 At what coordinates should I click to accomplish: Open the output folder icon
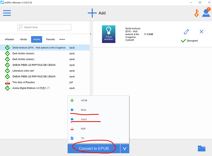click(x=202, y=149)
